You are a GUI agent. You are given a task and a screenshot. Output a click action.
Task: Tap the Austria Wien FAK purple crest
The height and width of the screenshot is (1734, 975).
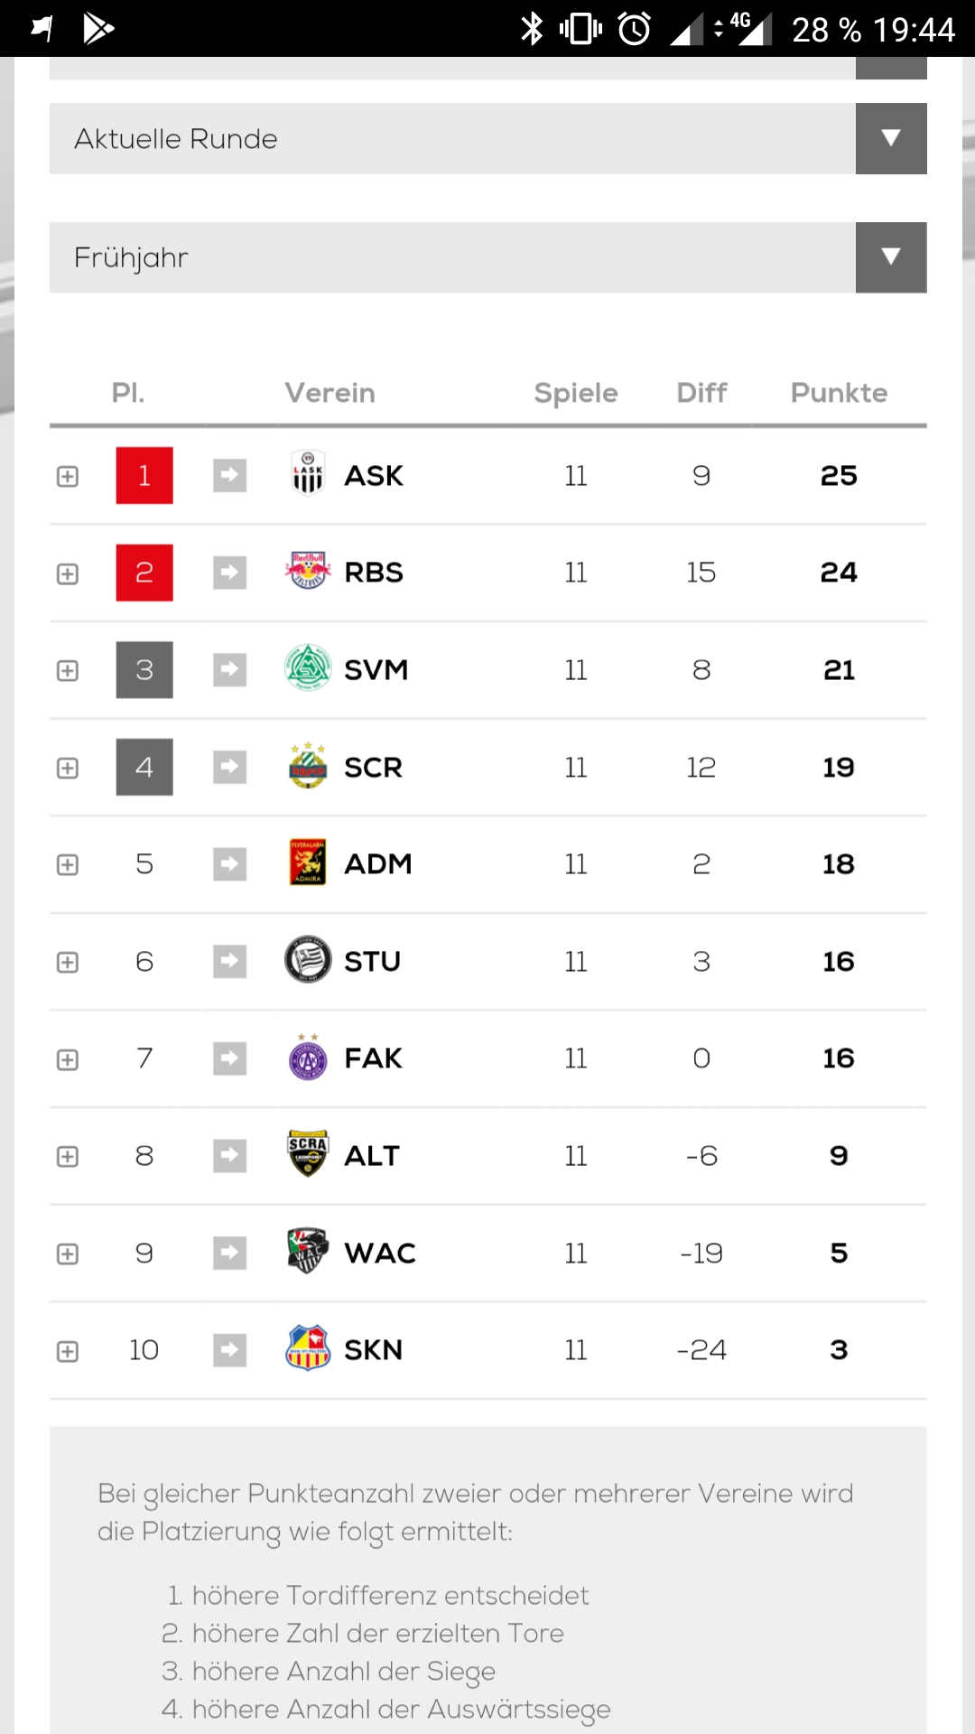tap(308, 1057)
